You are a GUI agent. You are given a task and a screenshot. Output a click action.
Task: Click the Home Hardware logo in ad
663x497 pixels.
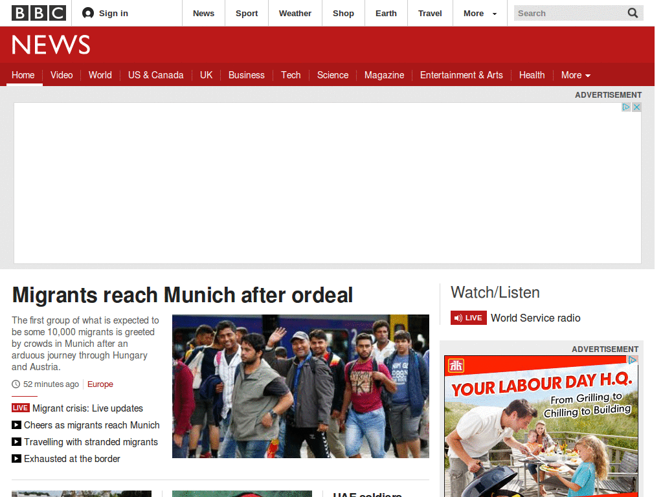(x=456, y=365)
